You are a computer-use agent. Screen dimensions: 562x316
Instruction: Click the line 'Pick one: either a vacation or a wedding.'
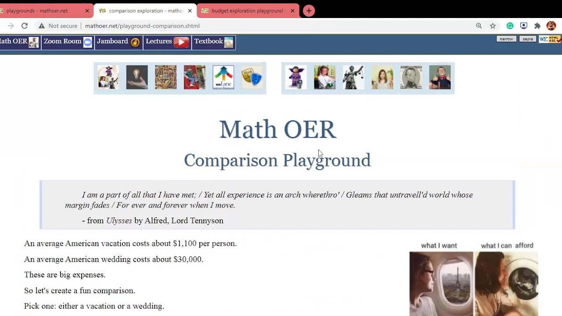pos(94,306)
